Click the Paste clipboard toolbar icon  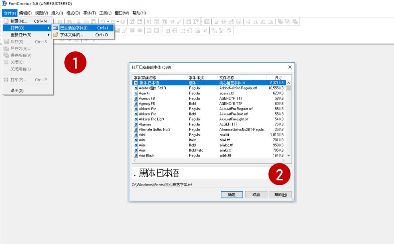[93, 22]
